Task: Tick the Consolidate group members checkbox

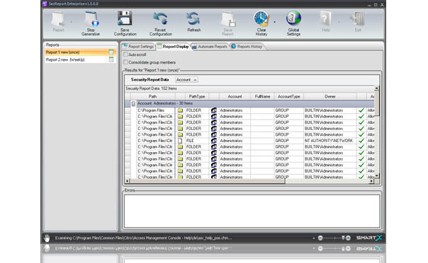Action: pos(125,62)
